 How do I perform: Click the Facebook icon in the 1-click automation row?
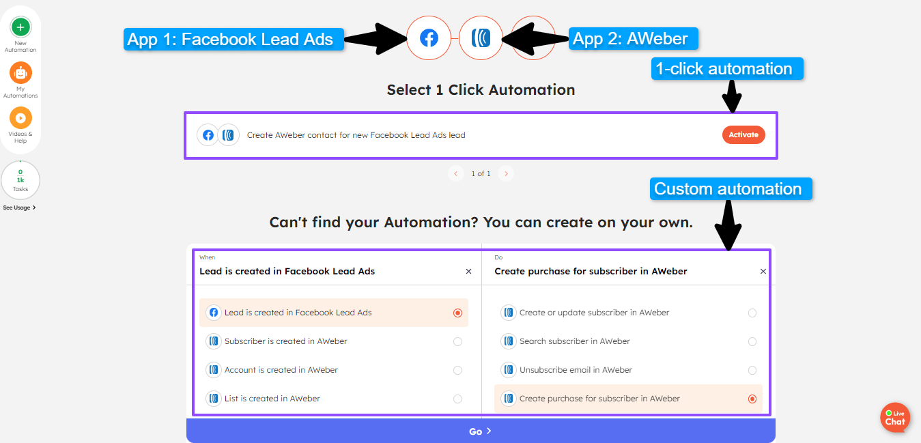pyautogui.click(x=208, y=134)
